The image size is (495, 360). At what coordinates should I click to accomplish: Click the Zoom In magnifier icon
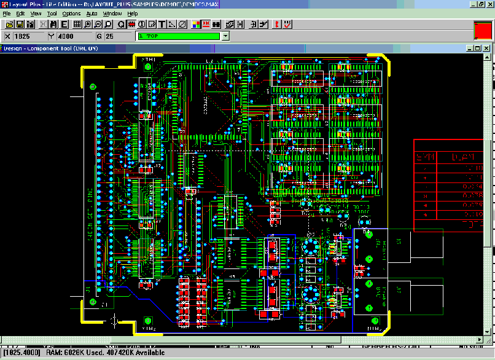click(x=87, y=25)
